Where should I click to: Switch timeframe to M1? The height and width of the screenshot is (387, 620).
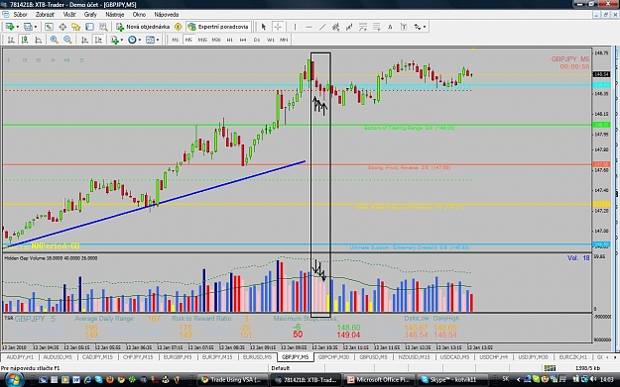tap(176, 40)
